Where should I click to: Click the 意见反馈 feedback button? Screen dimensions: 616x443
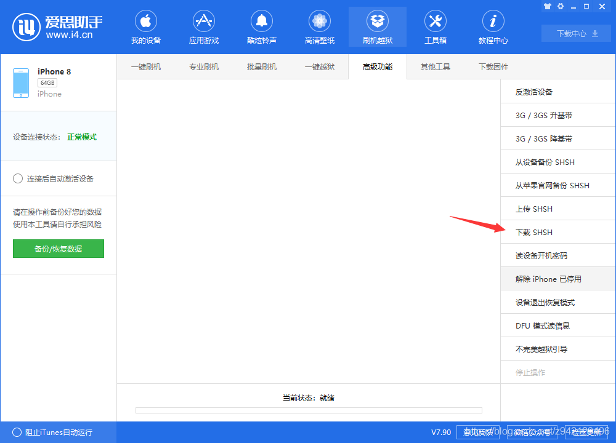pyautogui.click(x=478, y=432)
